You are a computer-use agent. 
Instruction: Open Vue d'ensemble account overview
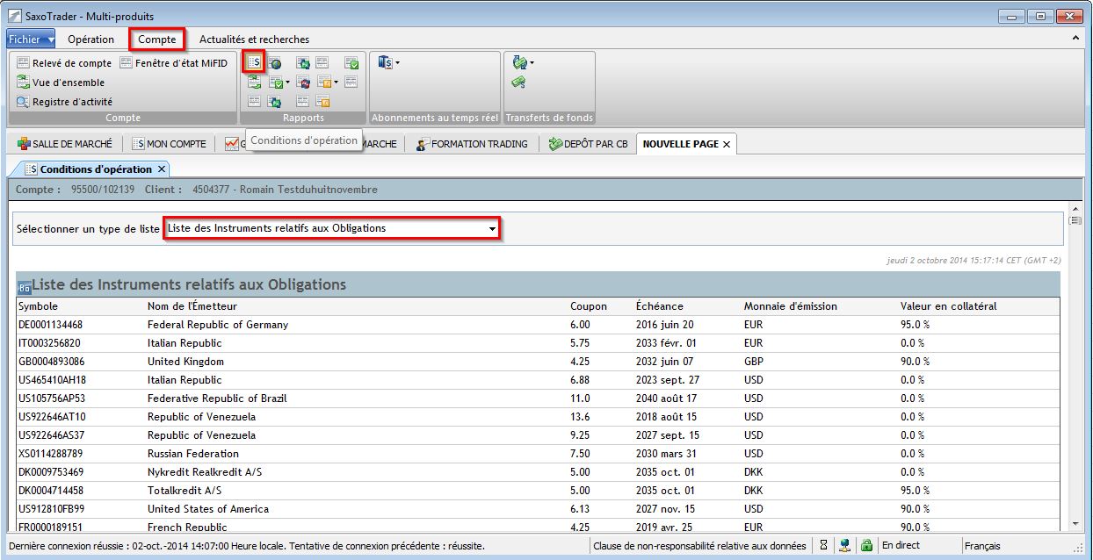point(60,83)
